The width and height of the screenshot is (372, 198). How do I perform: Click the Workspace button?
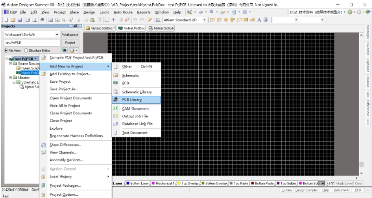click(70, 35)
